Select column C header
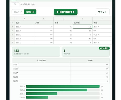This screenshot has width=121, height=100. click(63, 19)
